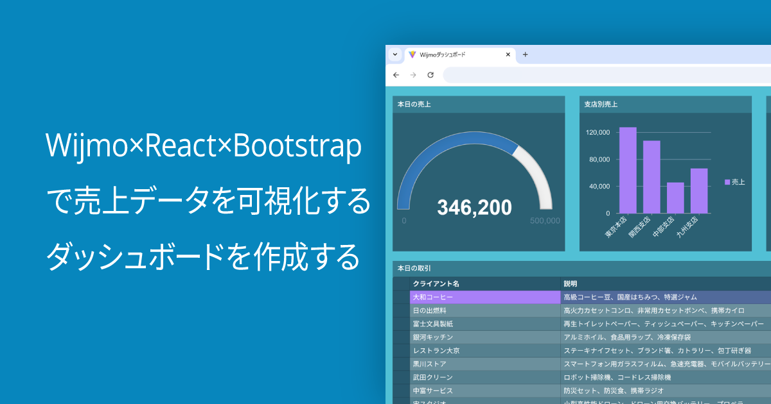Click the row header beside 日の出燃料
Screen dimensions: 771x404
[402, 310]
